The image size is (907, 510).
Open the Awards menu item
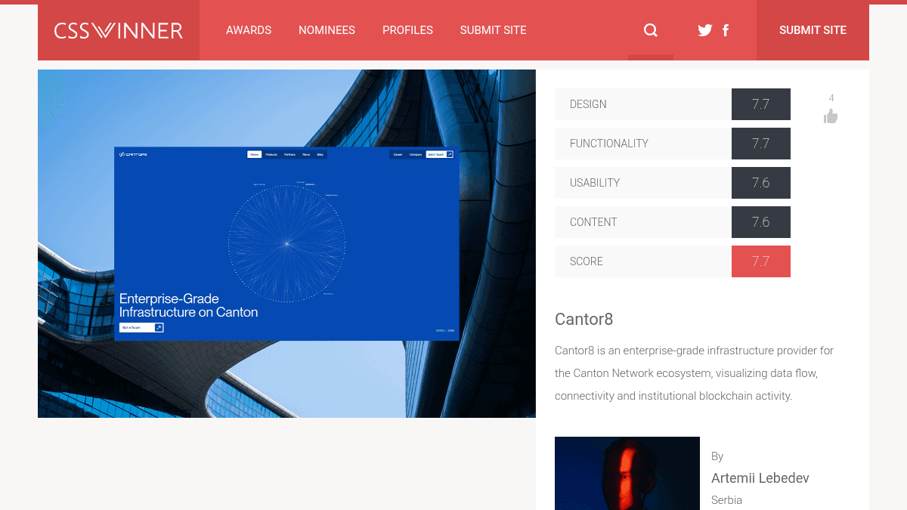pos(249,30)
